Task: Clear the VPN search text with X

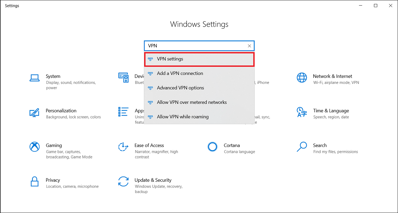Action: coord(249,46)
